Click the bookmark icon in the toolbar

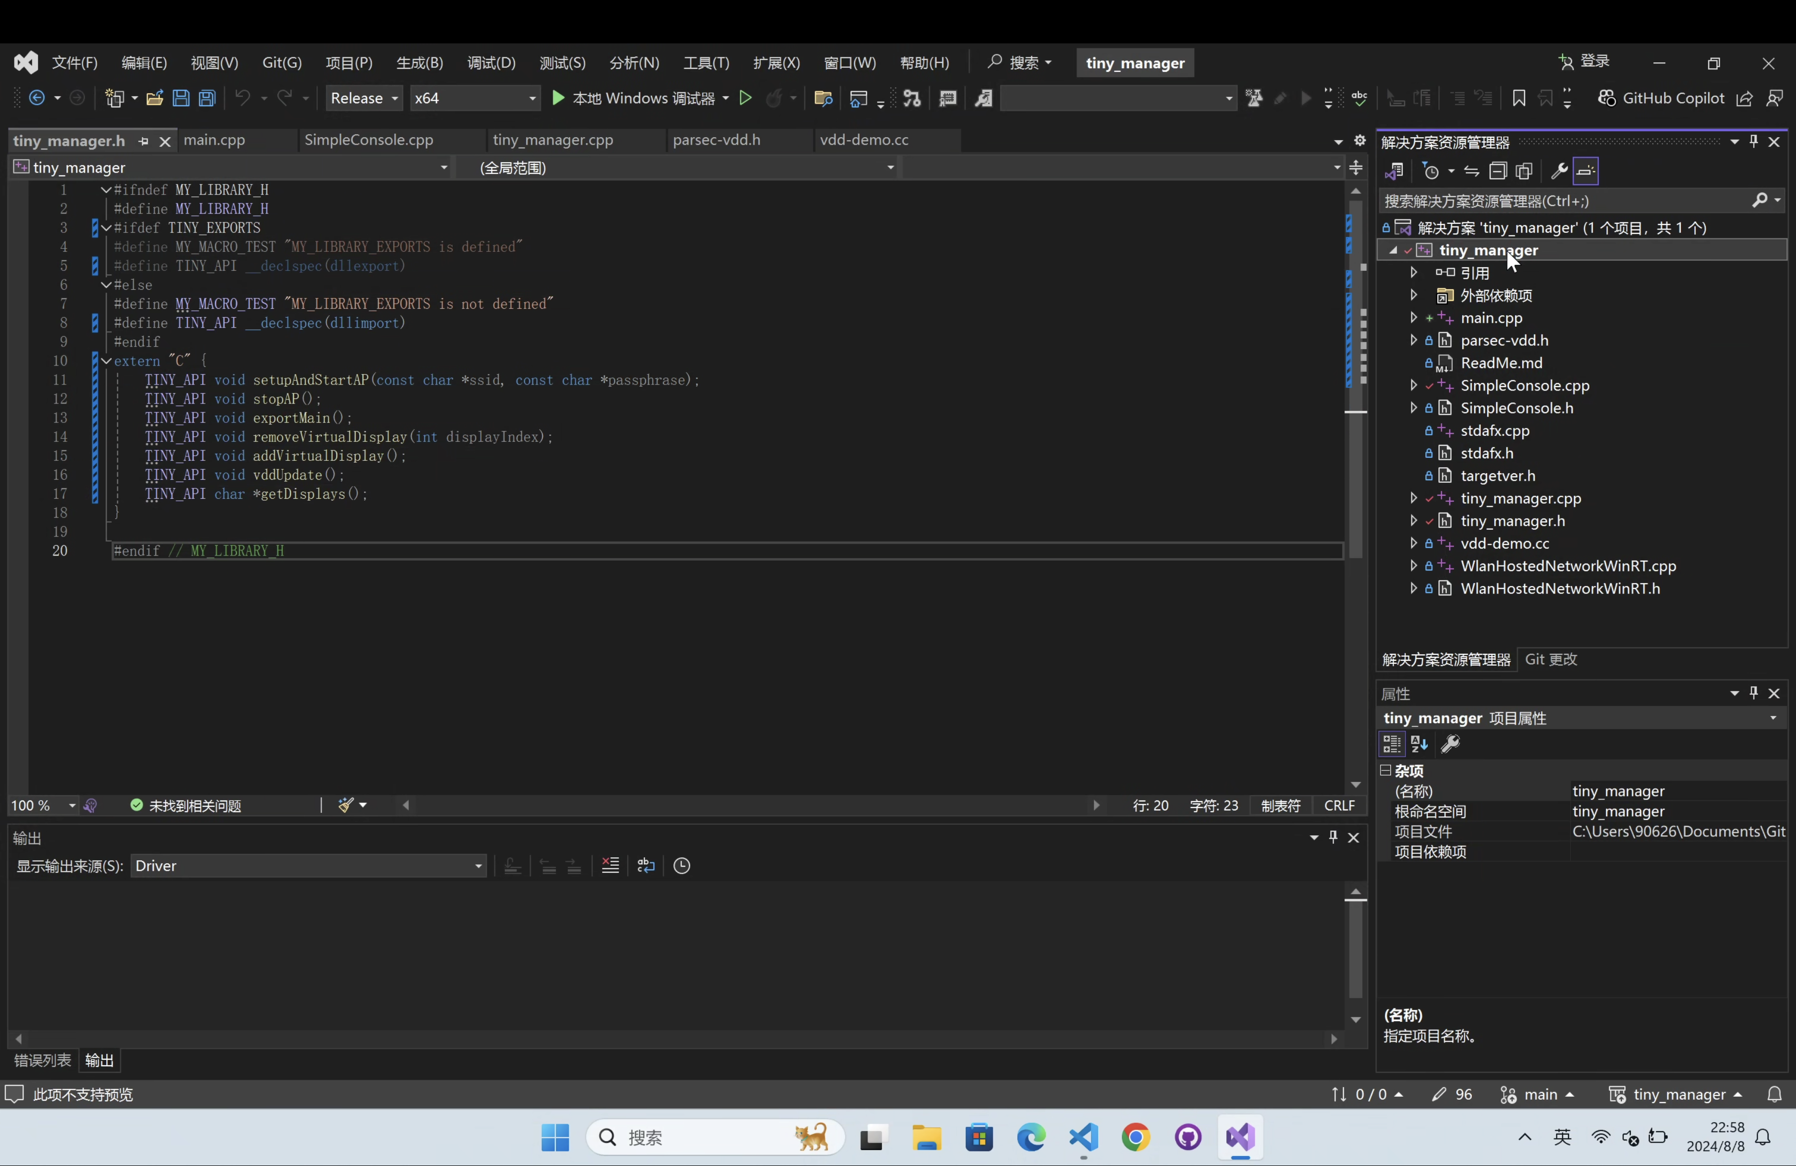point(1519,98)
